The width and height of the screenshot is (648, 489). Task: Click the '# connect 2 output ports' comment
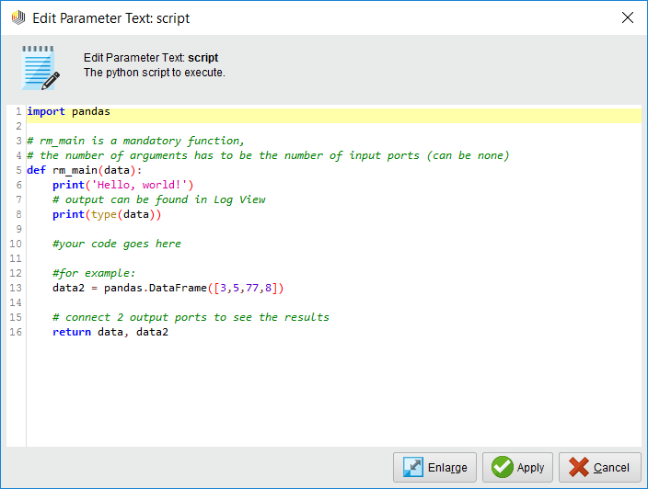pyautogui.click(x=191, y=317)
